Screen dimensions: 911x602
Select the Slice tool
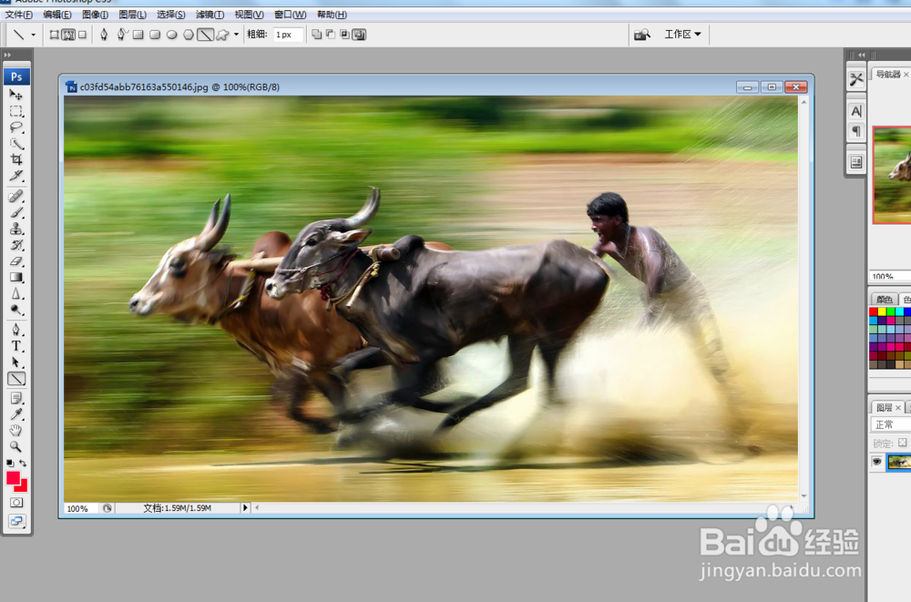16,176
